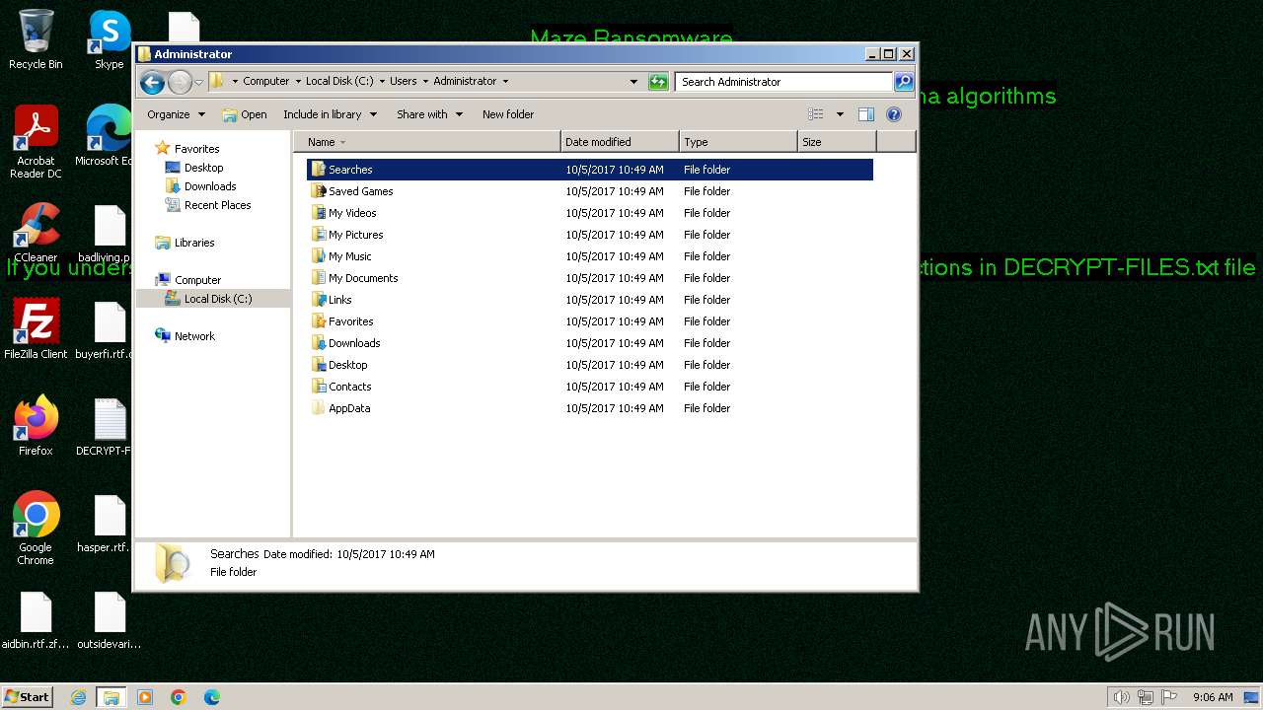Select Skype desktop shortcut

110,40
